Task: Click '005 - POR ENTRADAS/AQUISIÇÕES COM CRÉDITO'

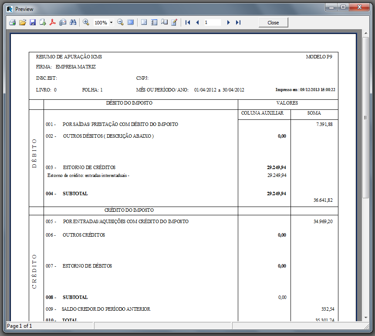Action: [117, 221]
